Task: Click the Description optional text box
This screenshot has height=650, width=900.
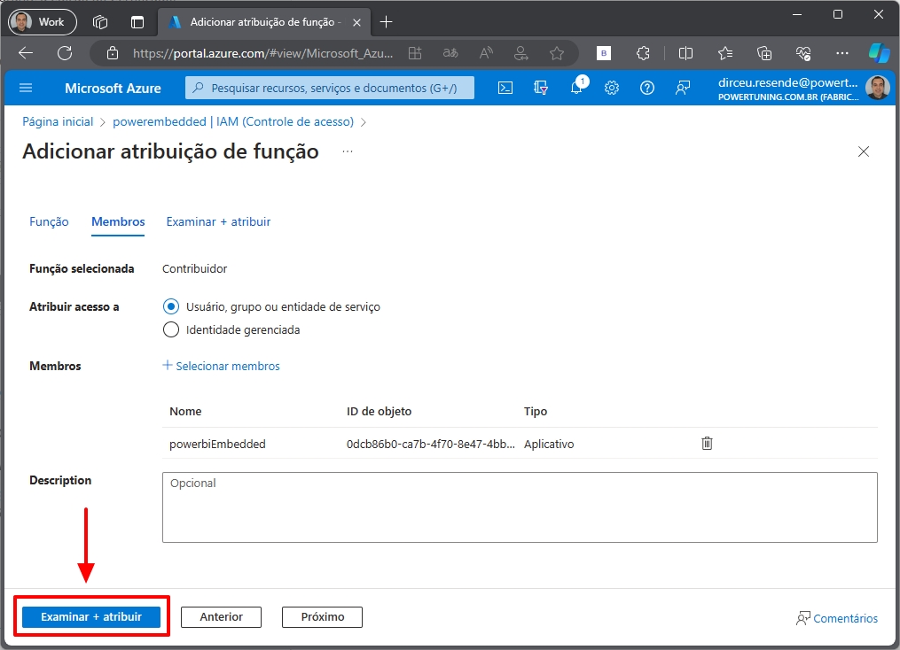Action: 520,507
